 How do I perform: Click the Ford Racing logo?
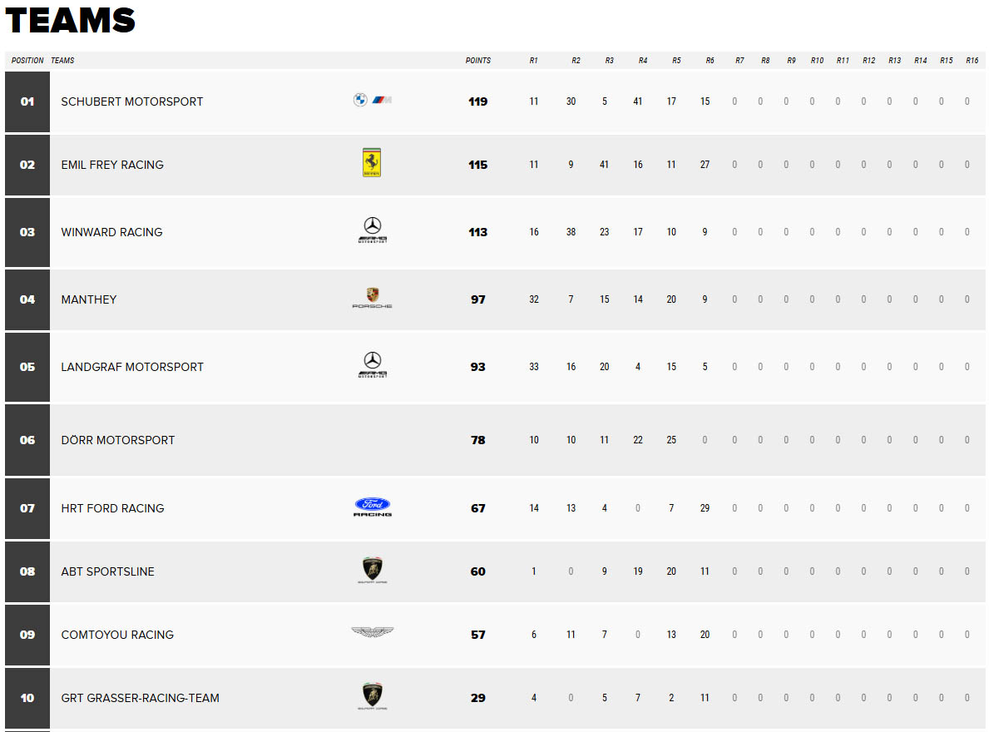pos(373,507)
